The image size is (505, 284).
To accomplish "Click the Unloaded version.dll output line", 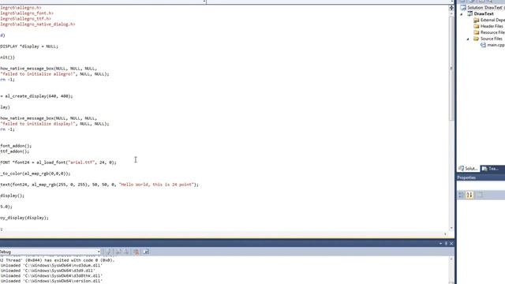I will pyautogui.click(x=51, y=281).
